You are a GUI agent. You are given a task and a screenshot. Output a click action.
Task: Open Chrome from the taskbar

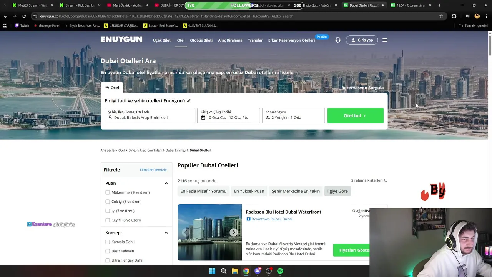click(246, 271)
